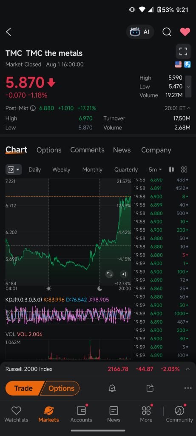Switch to the Chart tab

pos(17,150)
